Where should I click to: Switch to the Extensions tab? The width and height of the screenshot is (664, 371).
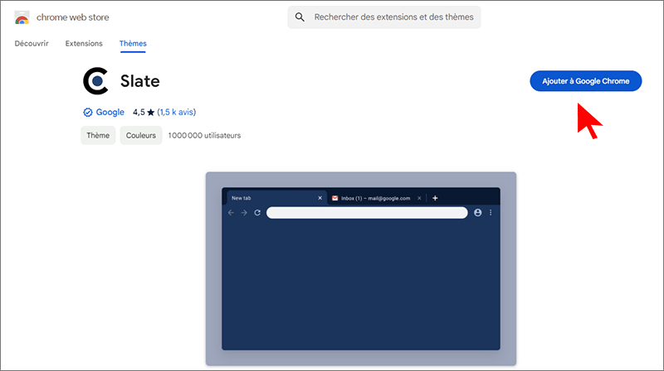coord(84,44)
